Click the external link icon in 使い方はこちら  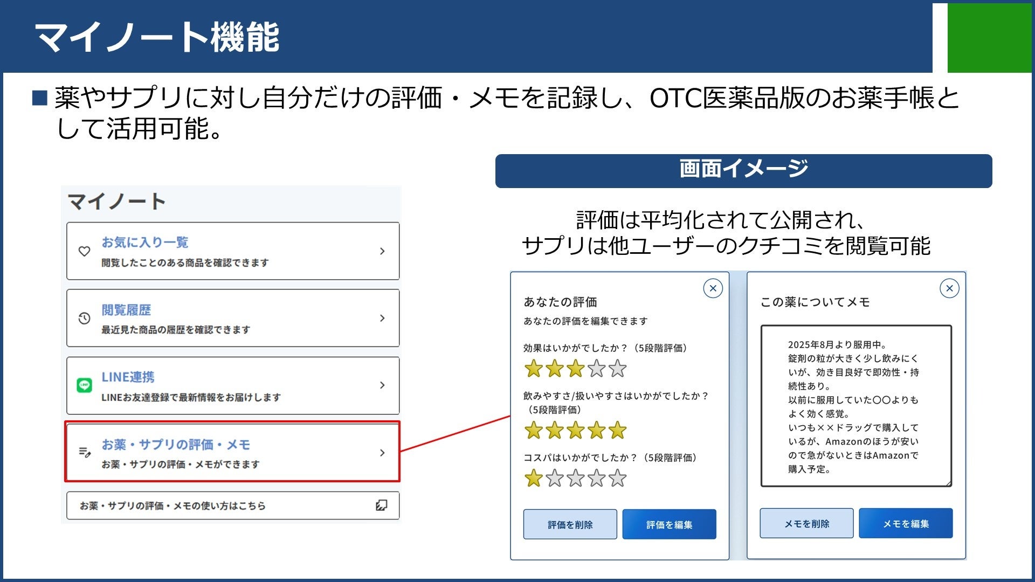[x=381, y=505]
